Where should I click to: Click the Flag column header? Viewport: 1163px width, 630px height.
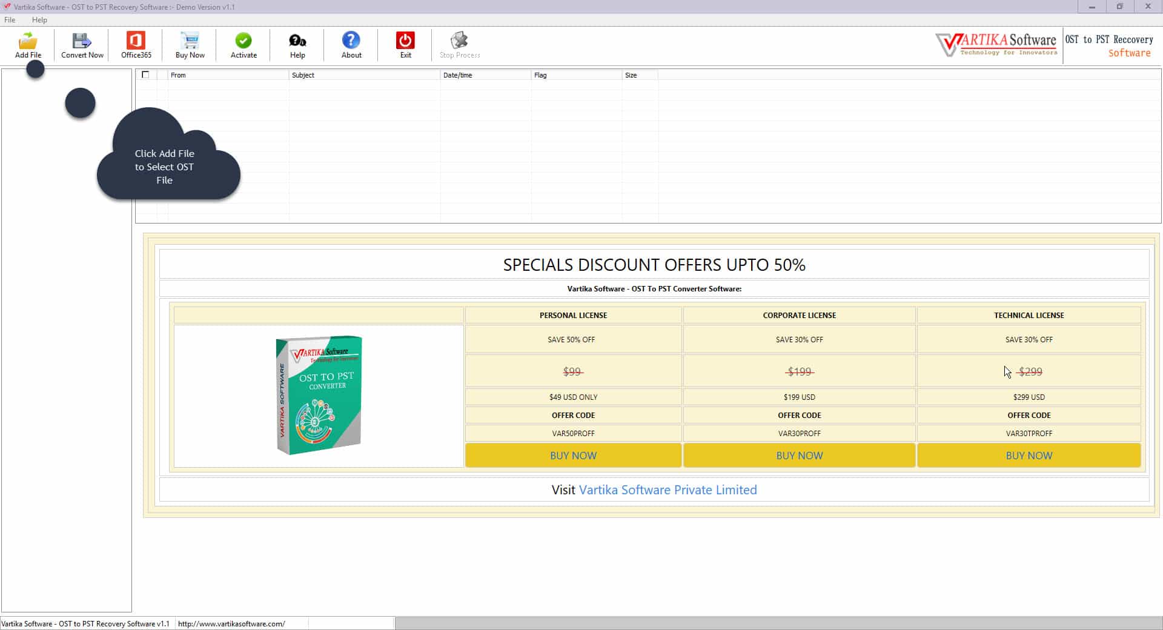tap(577, 75)
